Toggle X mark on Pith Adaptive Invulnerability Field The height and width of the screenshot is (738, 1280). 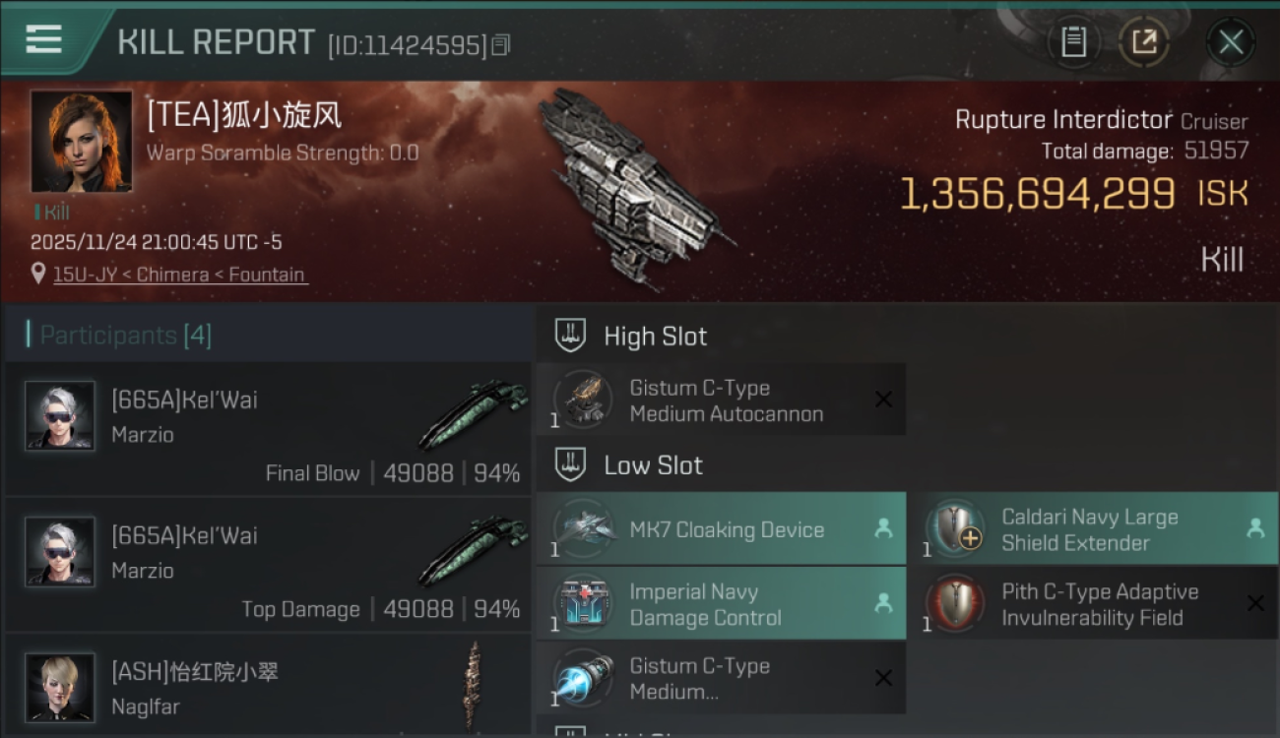(x=1255, y=603)
